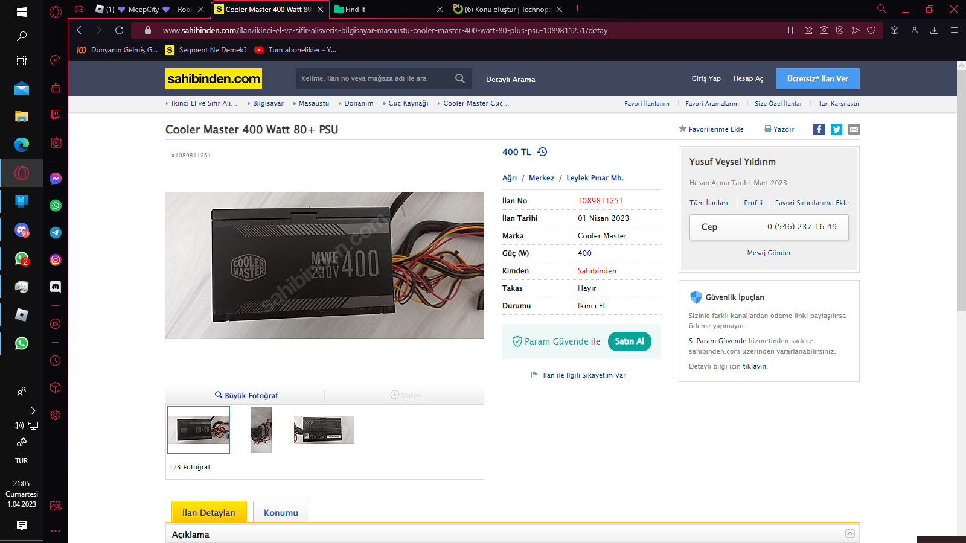
Task: Close the Find It tab
Action: tap(440, 10)
